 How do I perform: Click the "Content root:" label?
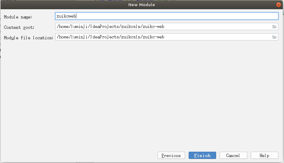19,27
